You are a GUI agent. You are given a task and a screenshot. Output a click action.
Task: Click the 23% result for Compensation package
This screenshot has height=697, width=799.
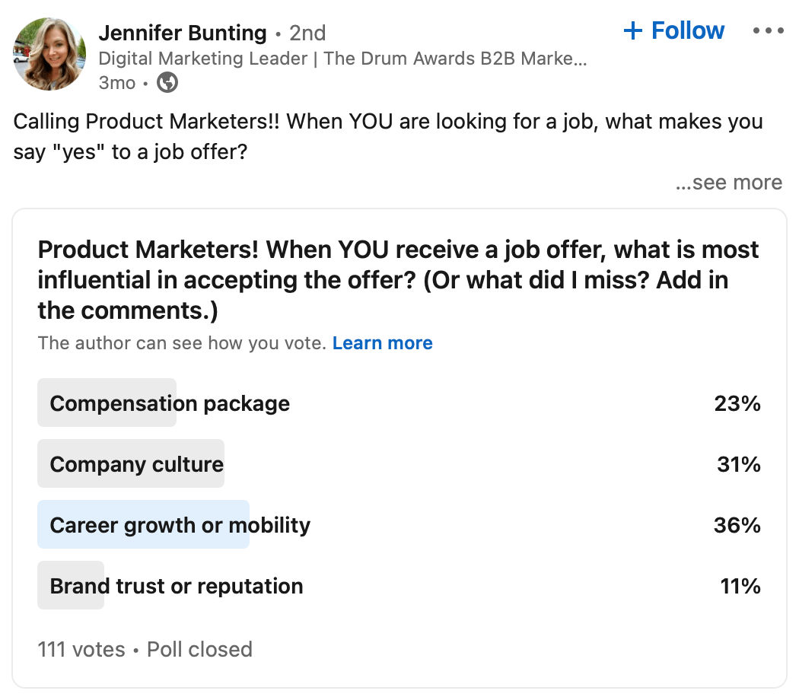point(737,403)
